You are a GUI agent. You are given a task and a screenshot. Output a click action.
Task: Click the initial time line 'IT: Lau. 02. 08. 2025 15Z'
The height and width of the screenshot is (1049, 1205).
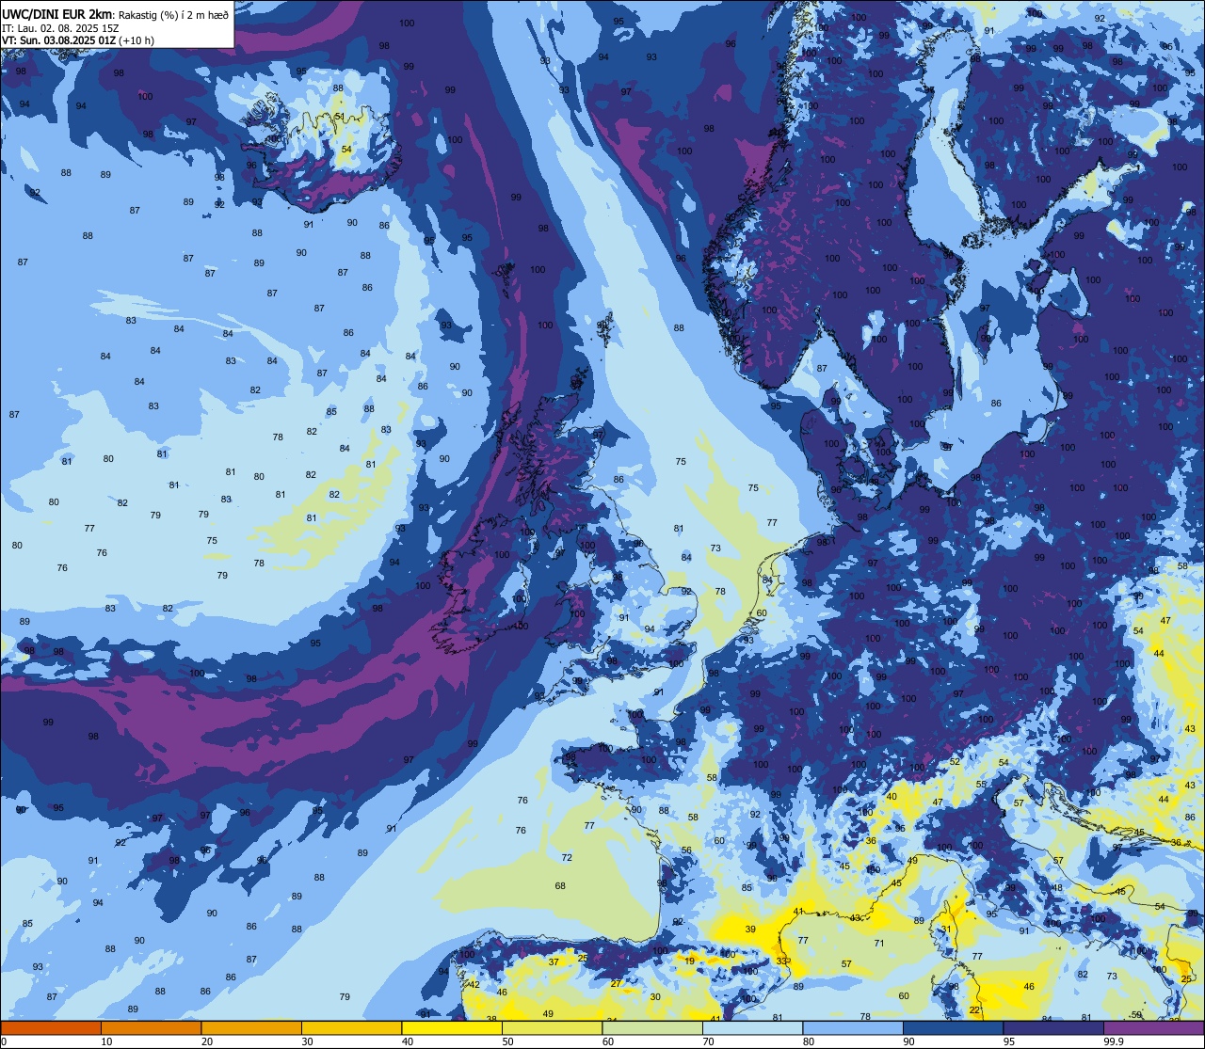tap(60, 28)
